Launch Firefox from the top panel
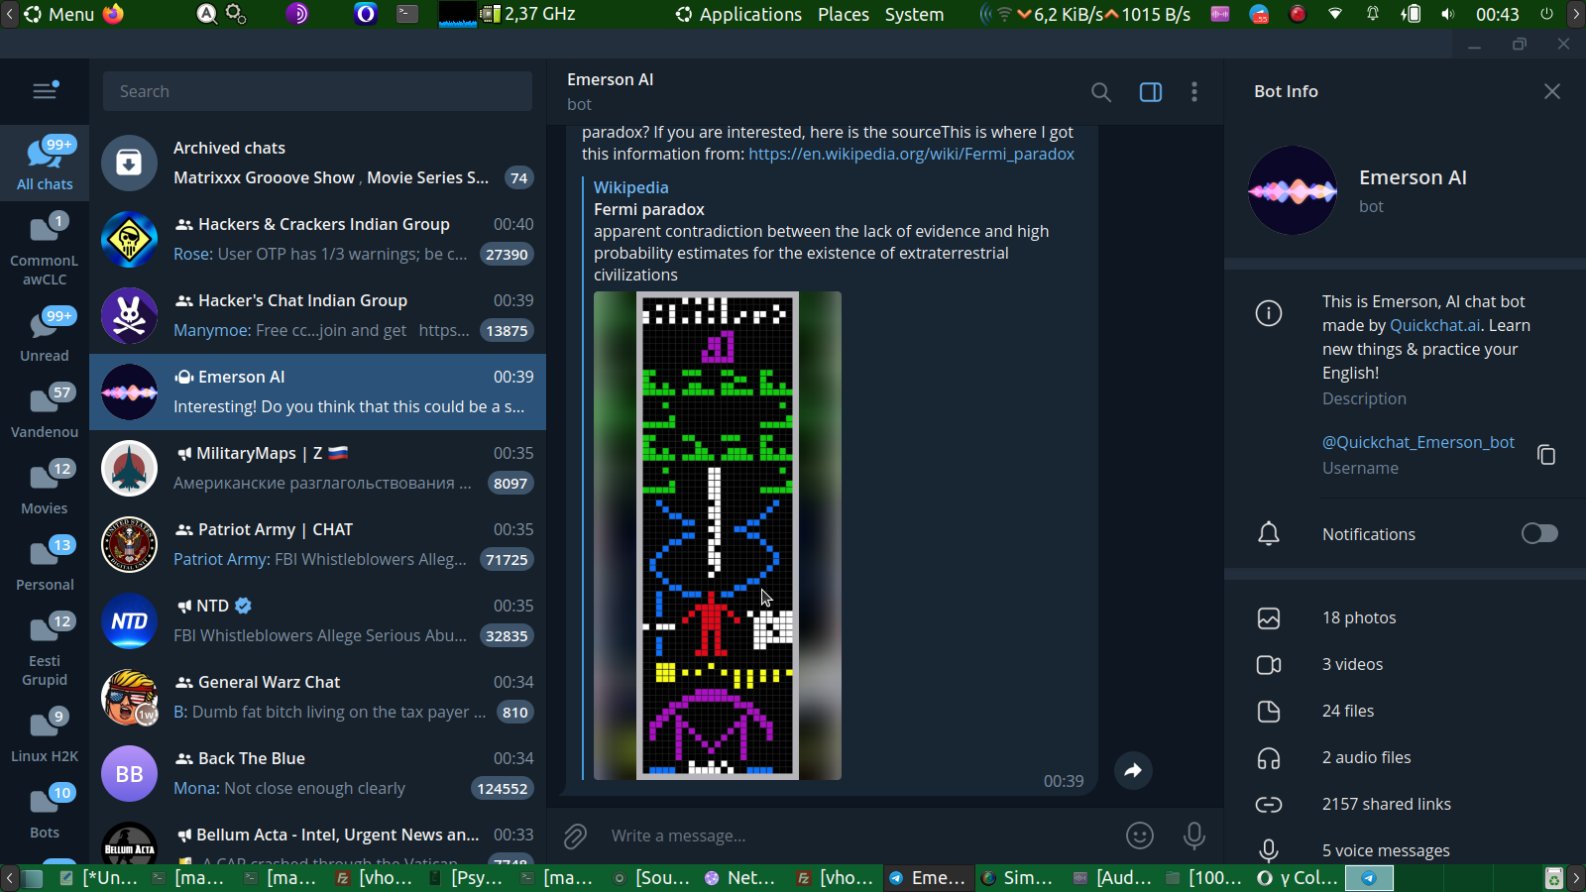The width and height of the screenshot is (1586, 892). [114, 14]
